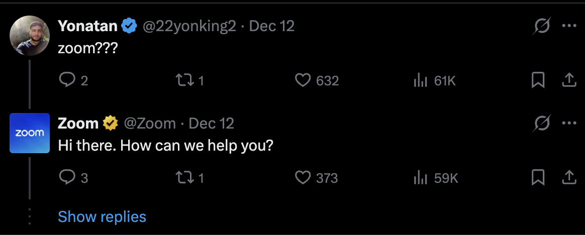This screenshot has width=585, height=235.
Task: Open more options for Yonatan's tweet
Action: (x=568, y=26)
